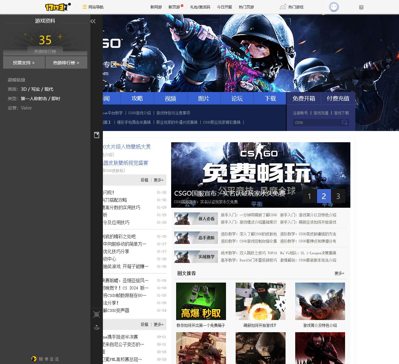Open the 论坛 navigation tab
Image resolution: width=399 pixels, height=364 pixels.
(x=237, y=98)
